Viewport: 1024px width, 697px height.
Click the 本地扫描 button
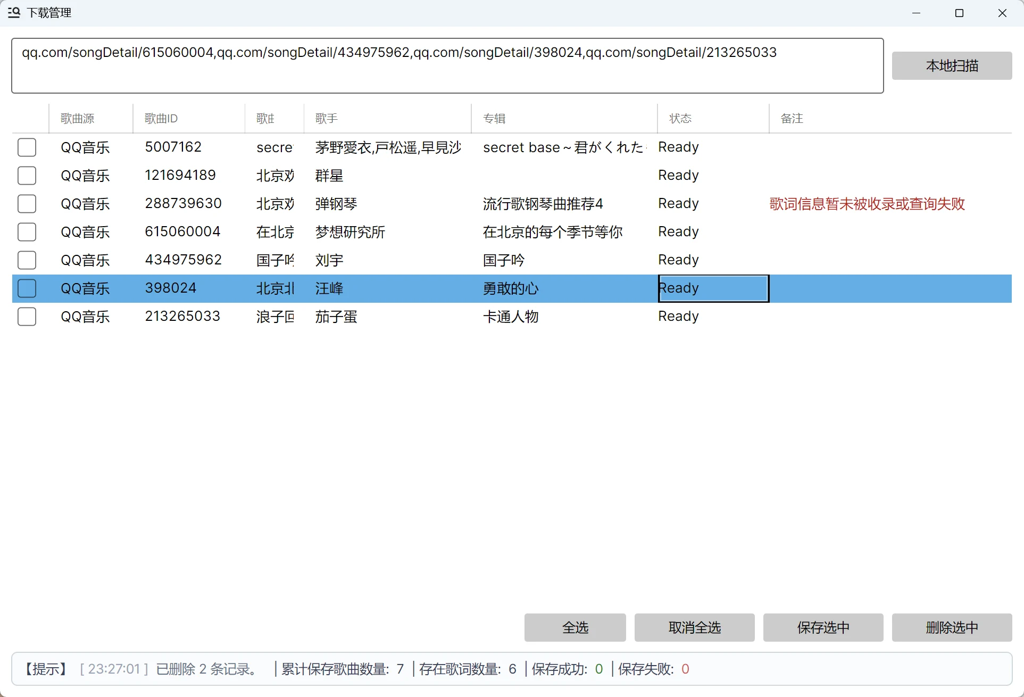coord(952,65)
